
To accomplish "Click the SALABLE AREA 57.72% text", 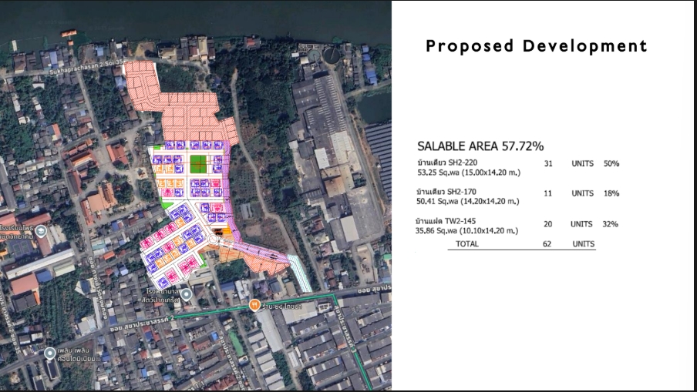I will tap(480, 146).
